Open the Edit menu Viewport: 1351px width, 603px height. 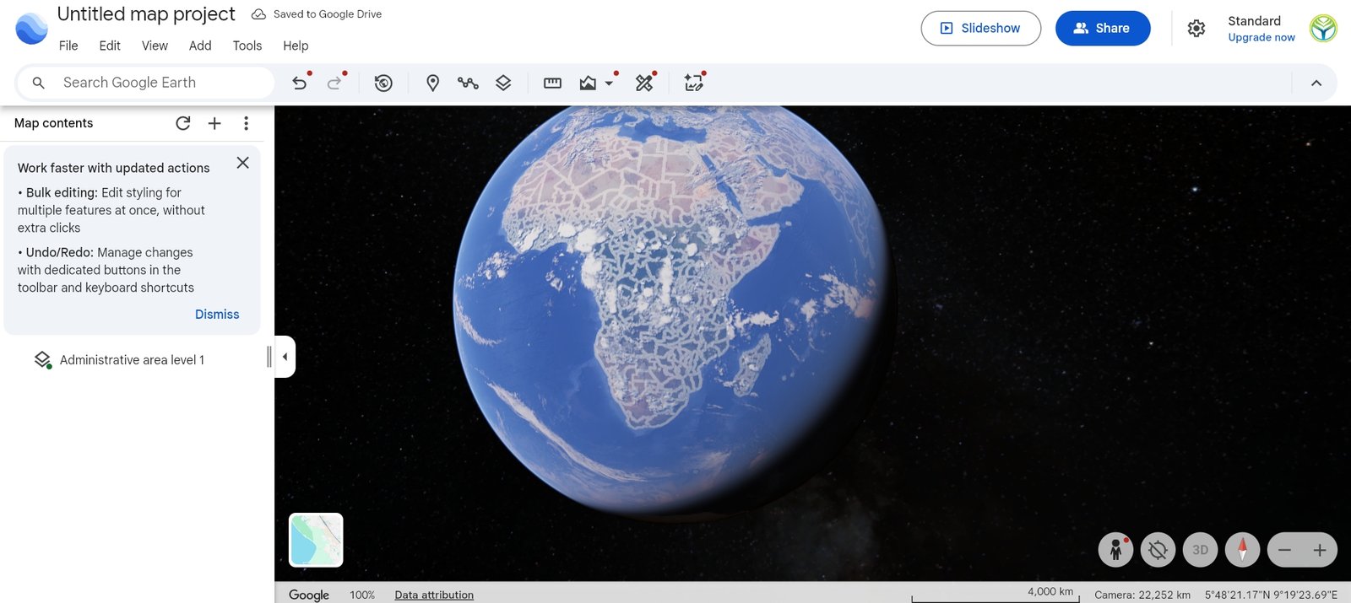(110, 46)
